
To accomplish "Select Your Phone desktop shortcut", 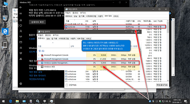I will coord(5,46).
